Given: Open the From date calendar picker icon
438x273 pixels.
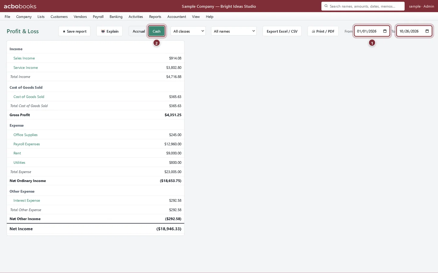Looking at the screenshot, I should coord(385,31).
